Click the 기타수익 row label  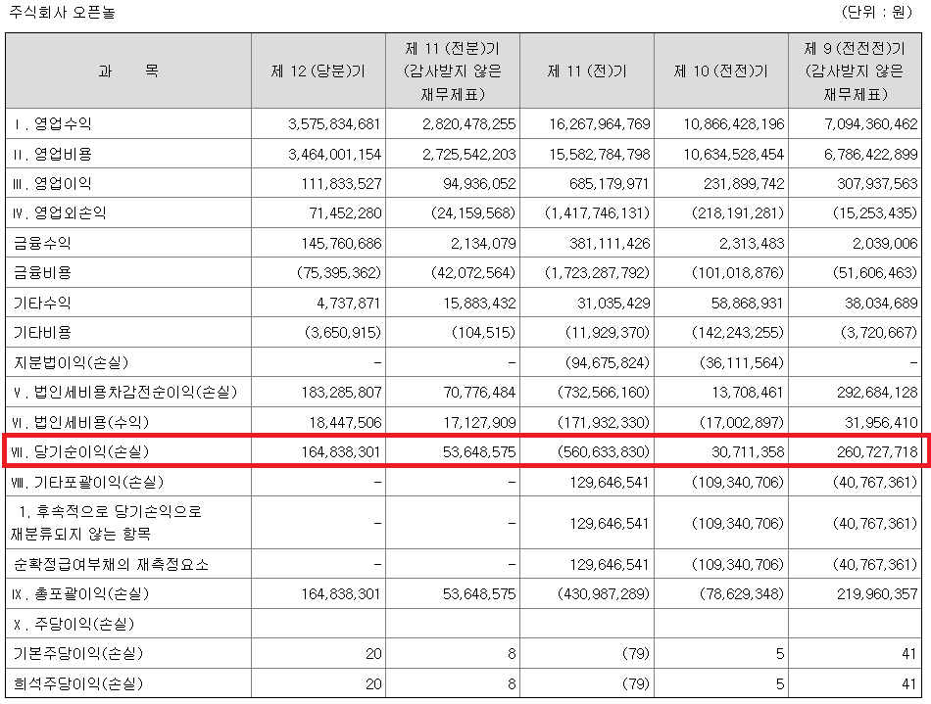point(42,304)
